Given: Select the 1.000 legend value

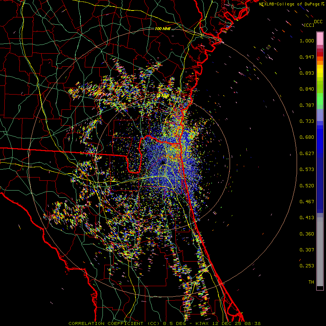Looking at the screenshot, I should [307, 41].
